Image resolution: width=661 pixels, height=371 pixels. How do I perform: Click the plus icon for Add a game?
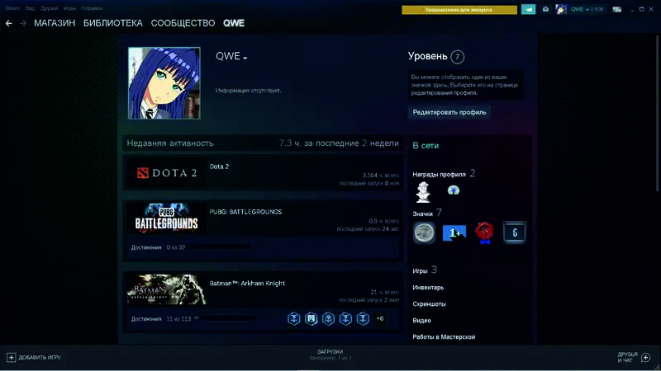12,357
